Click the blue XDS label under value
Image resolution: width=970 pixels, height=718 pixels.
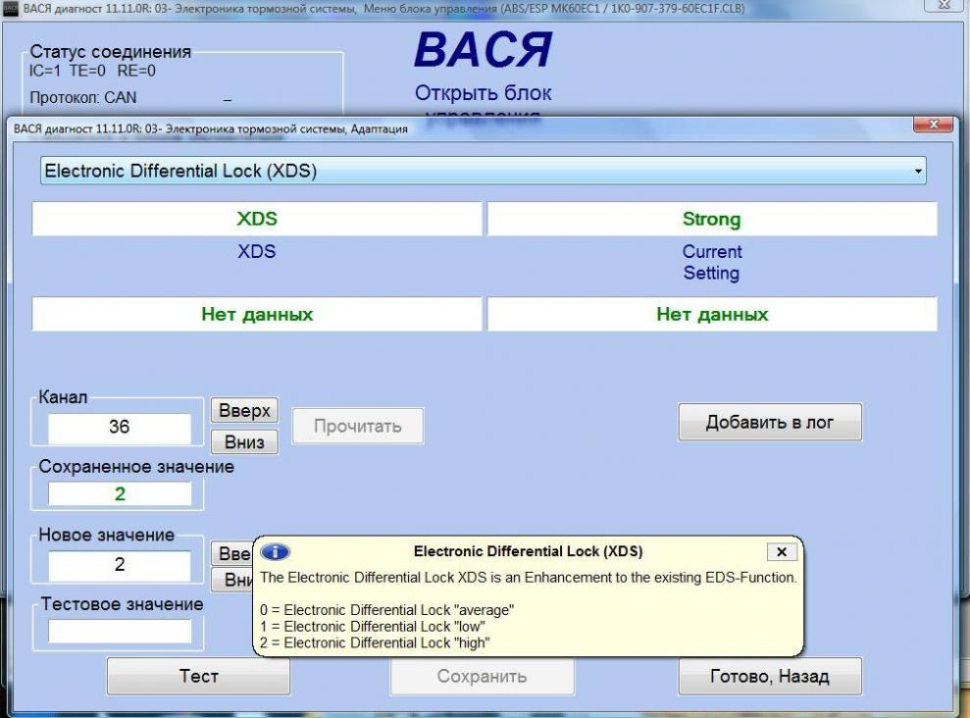[257, 252]
